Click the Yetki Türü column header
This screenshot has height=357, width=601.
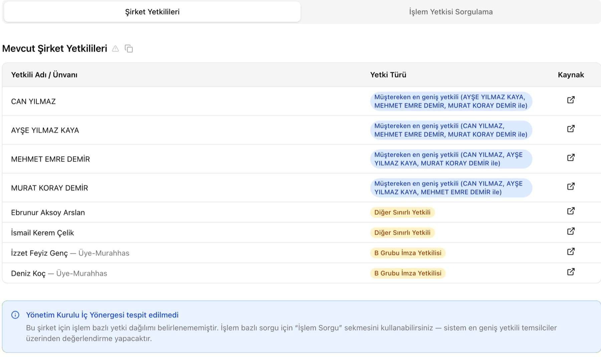[388, 75]
